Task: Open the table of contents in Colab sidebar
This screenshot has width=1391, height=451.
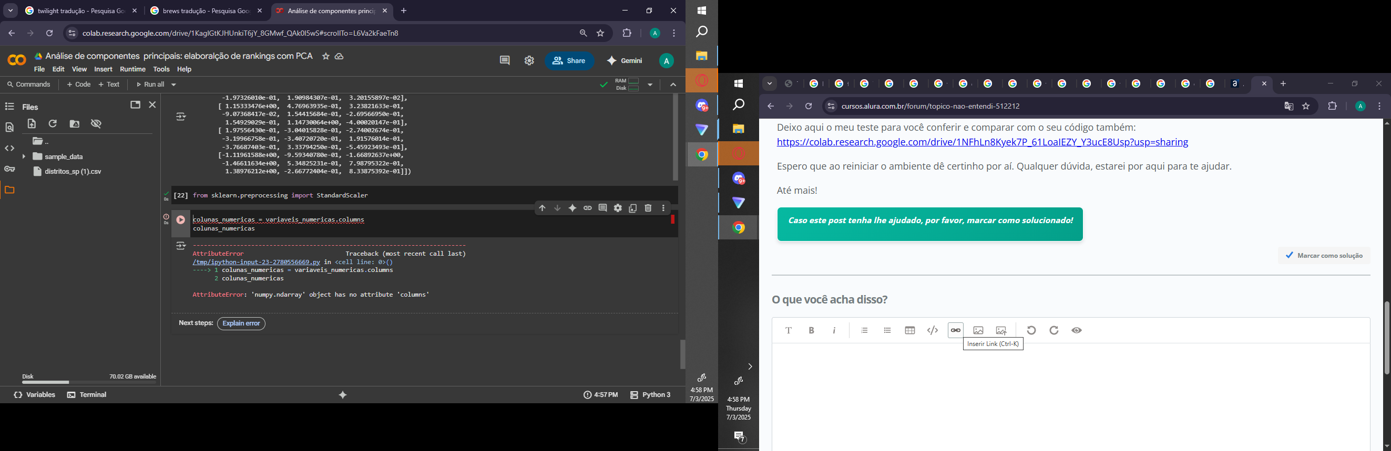Action: coord(9,107)
